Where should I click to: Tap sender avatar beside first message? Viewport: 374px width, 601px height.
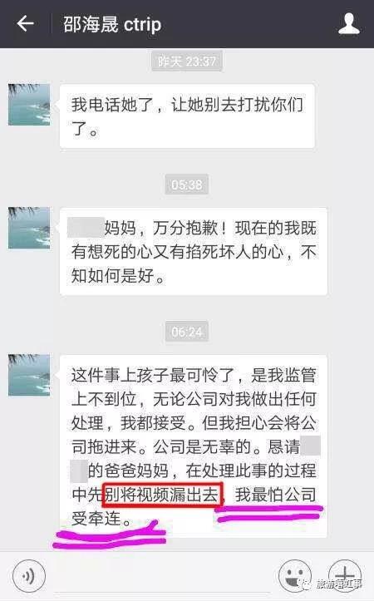coord(29,105)
